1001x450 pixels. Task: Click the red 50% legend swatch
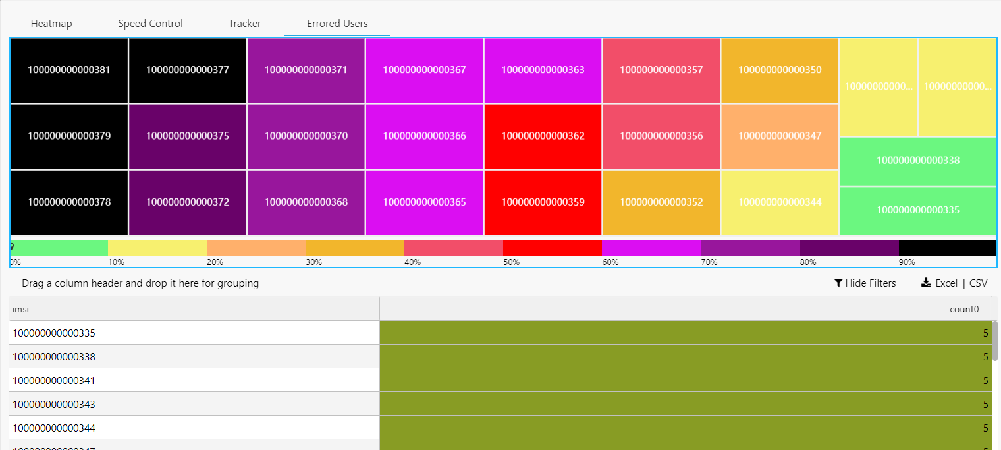click(x=553, y=248)
